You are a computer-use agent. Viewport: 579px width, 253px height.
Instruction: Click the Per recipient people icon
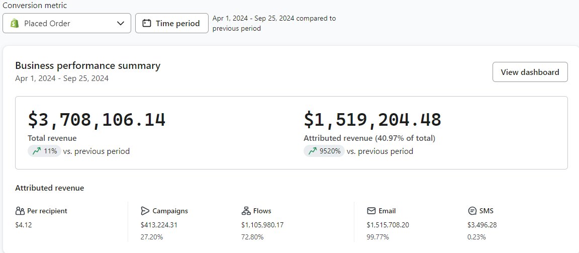coord(20,211)
